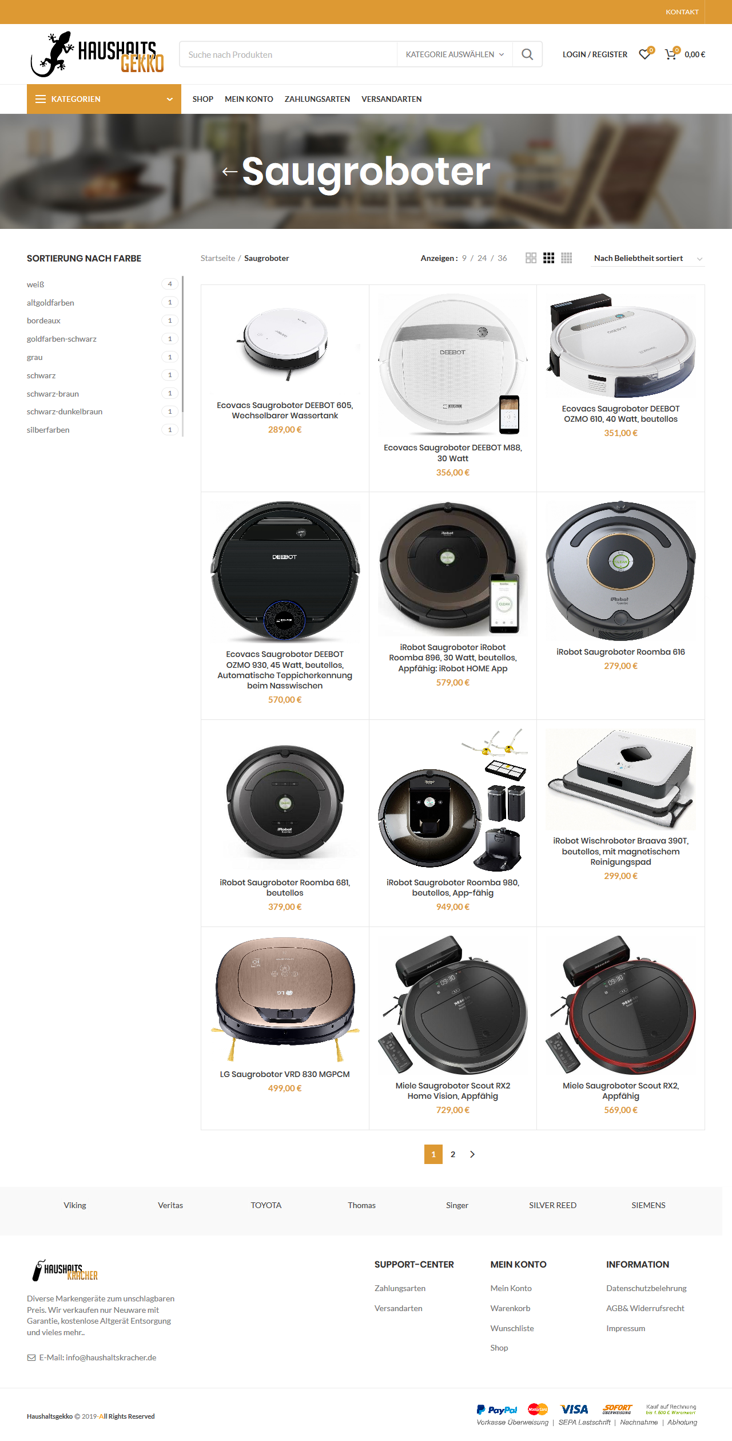This screenshot has width=732, height=1441.
Task: Open the wishlist heart icon
Action: click(x=646, y=54)
